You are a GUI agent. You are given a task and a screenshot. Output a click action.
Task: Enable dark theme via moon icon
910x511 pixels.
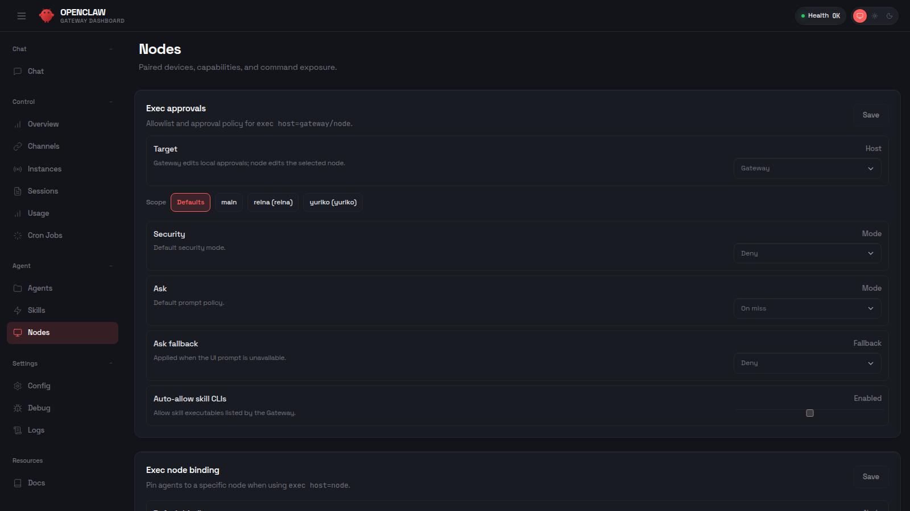[x=889, y=16]
